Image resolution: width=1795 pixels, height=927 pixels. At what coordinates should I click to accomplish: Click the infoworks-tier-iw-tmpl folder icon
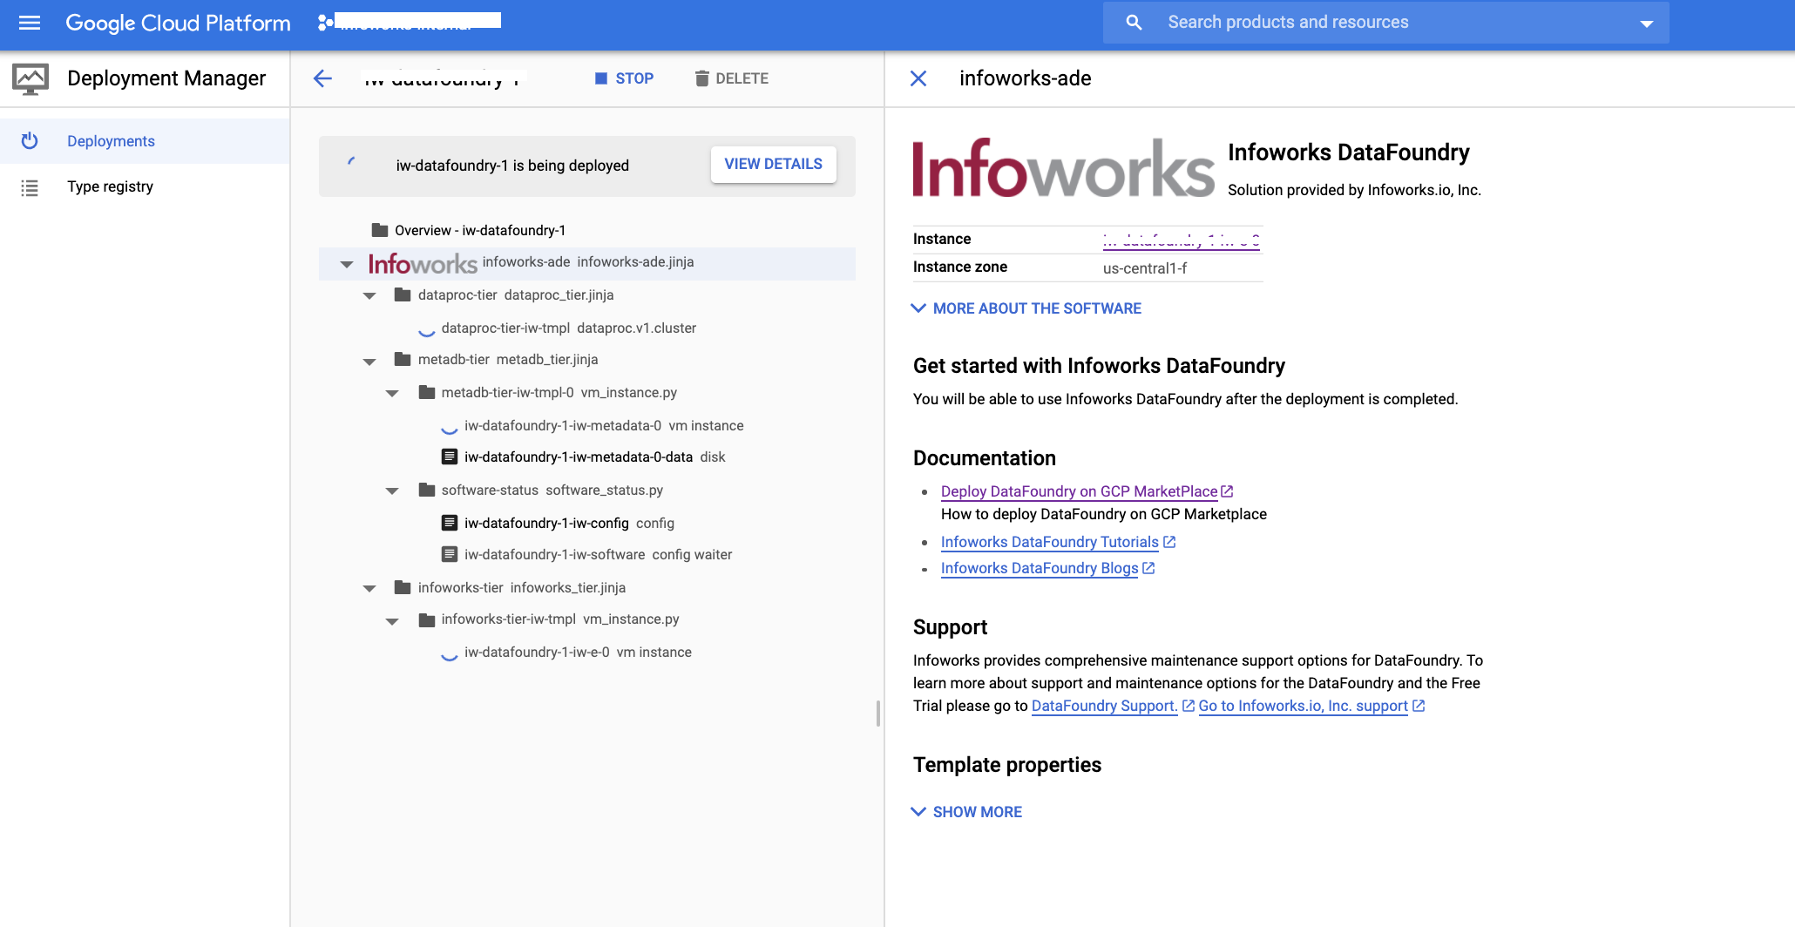click(427, 619)
